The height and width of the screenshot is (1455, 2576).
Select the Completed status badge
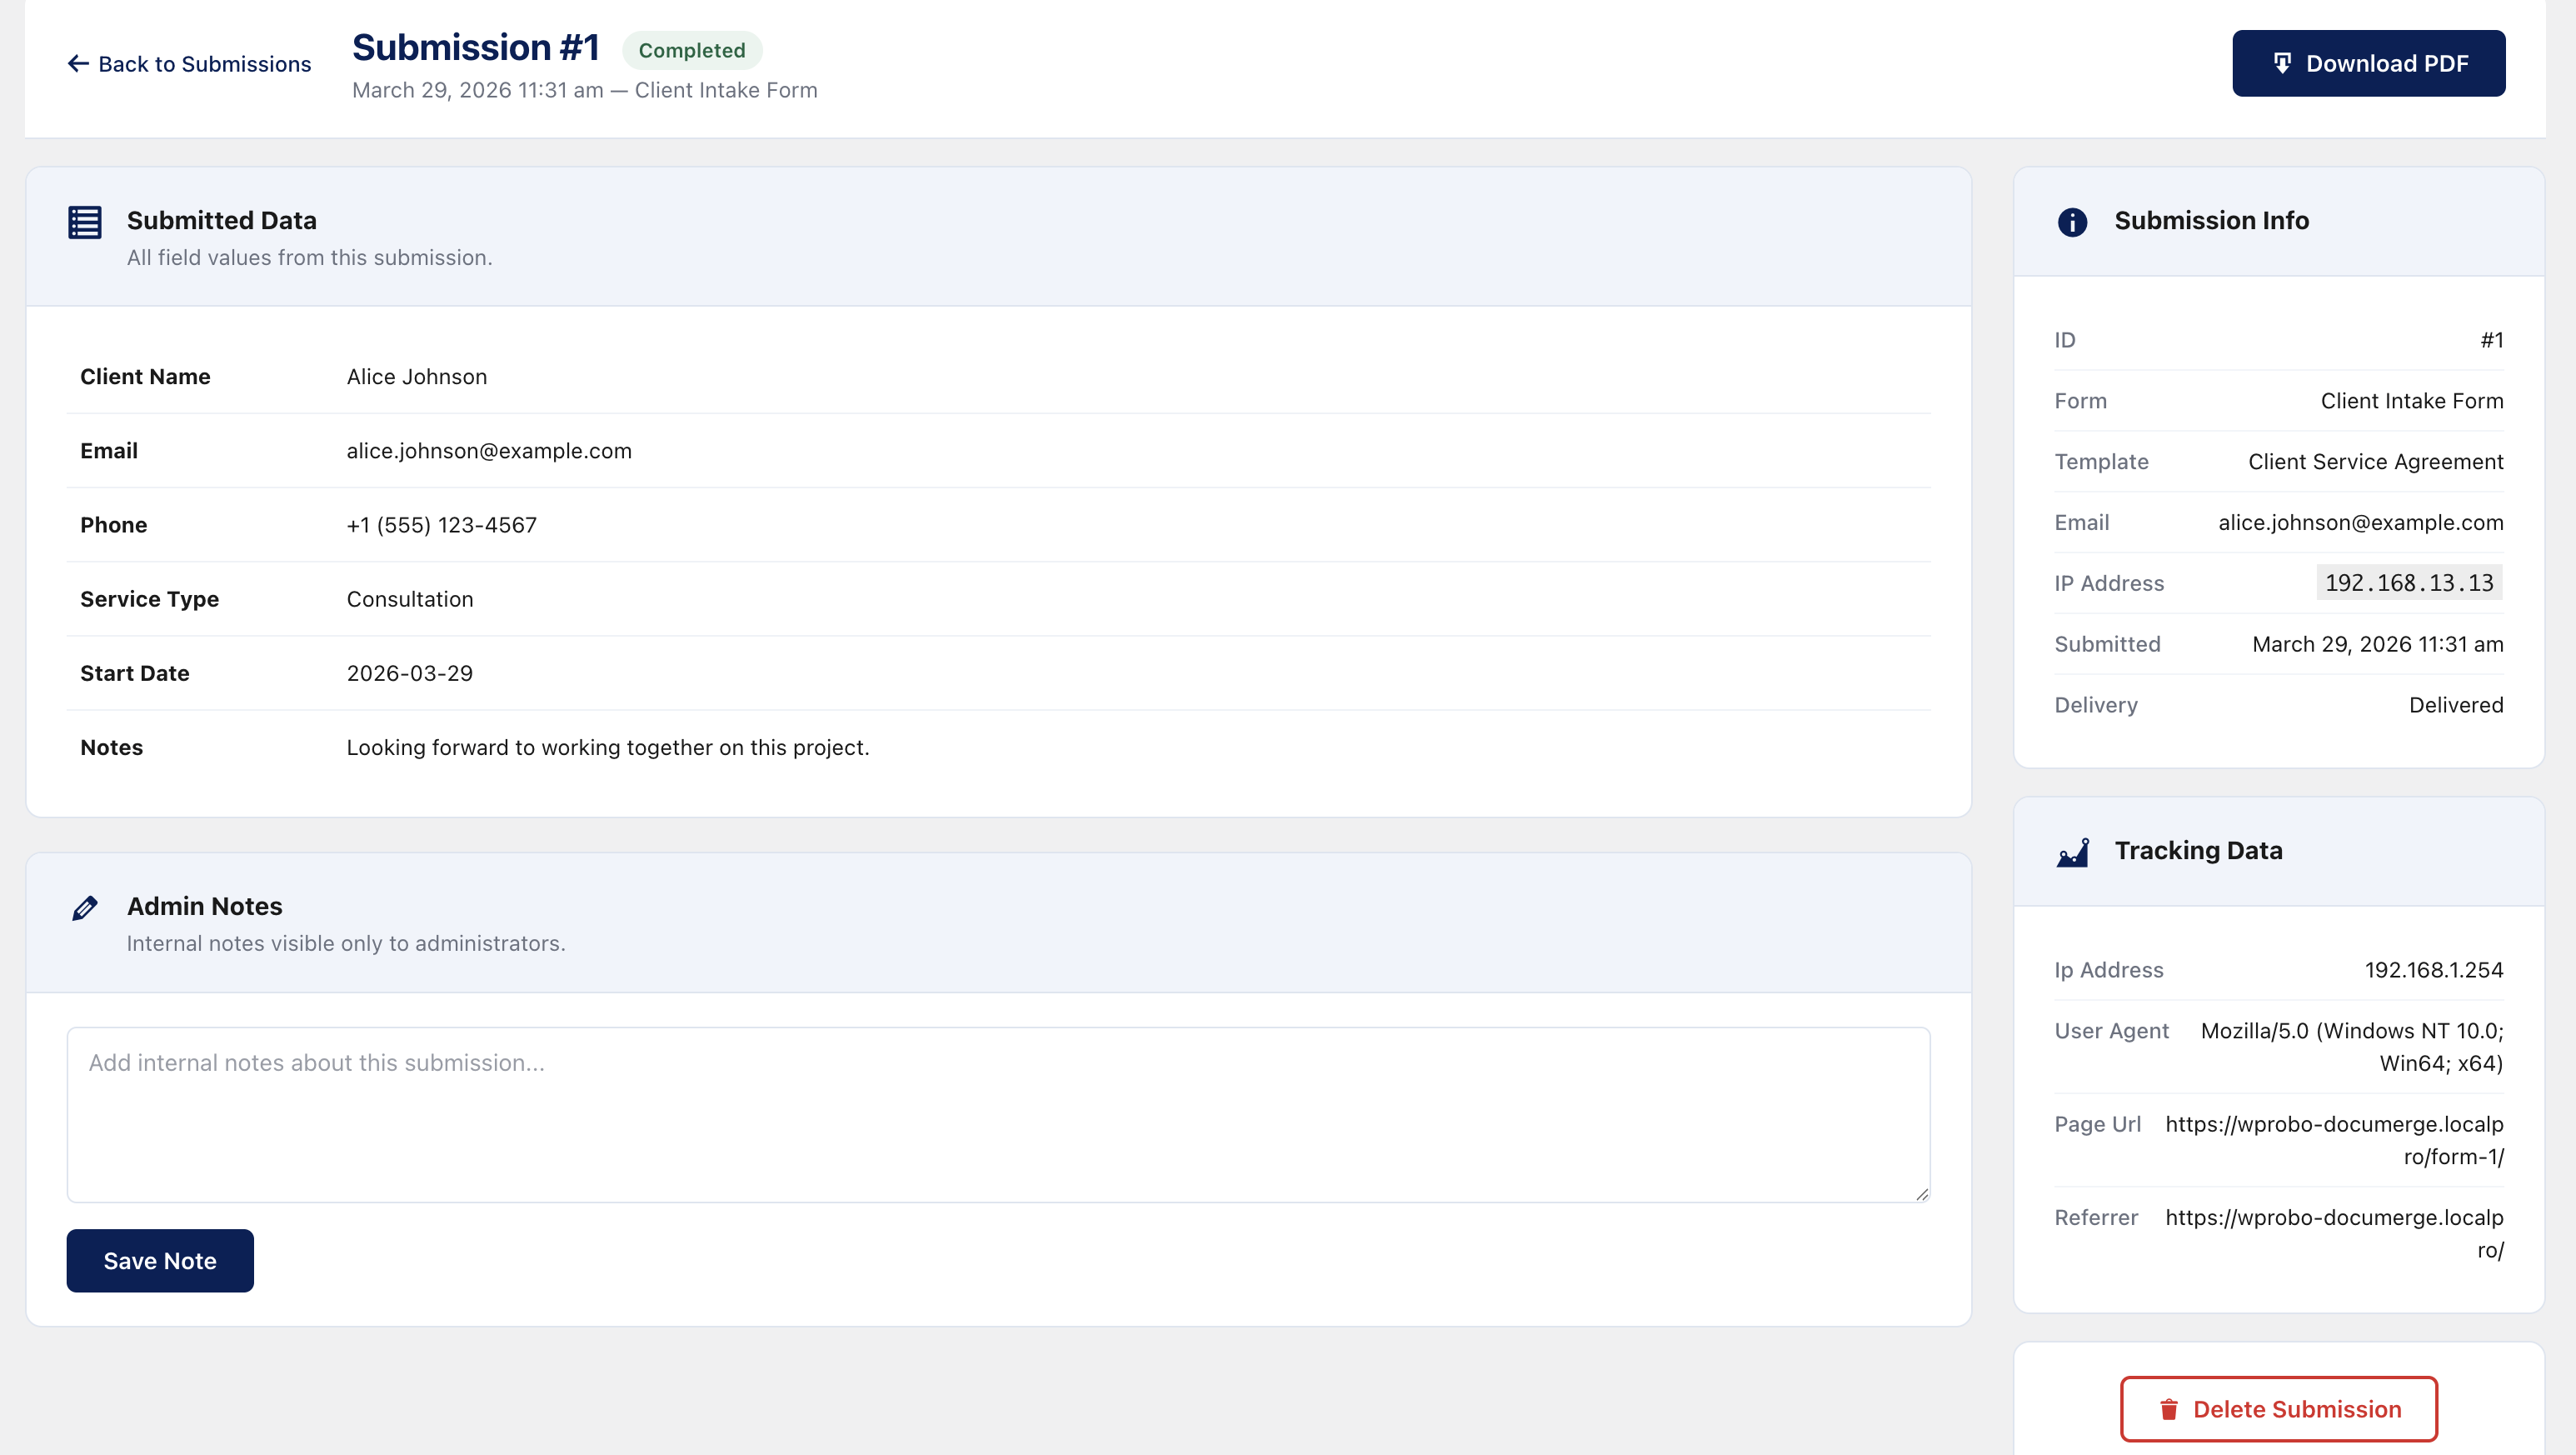click(692, 49)
